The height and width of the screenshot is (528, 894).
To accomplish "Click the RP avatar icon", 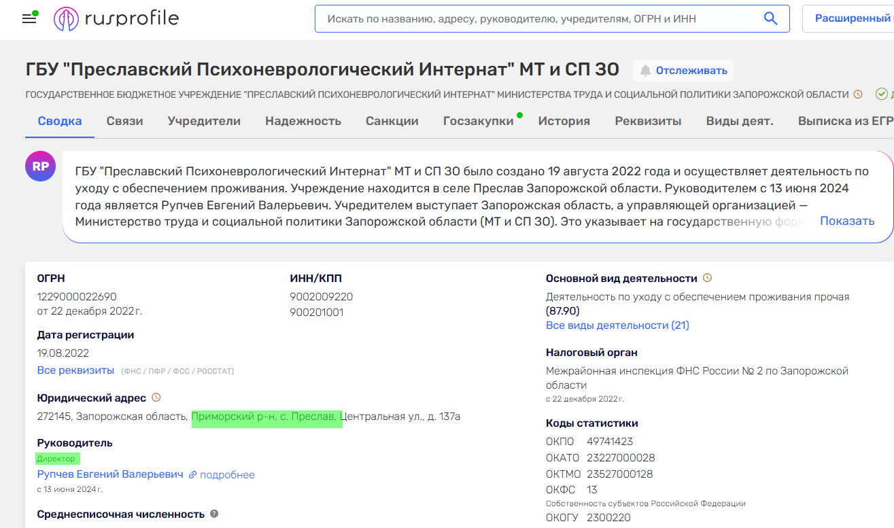I will (x=40, y=166).
